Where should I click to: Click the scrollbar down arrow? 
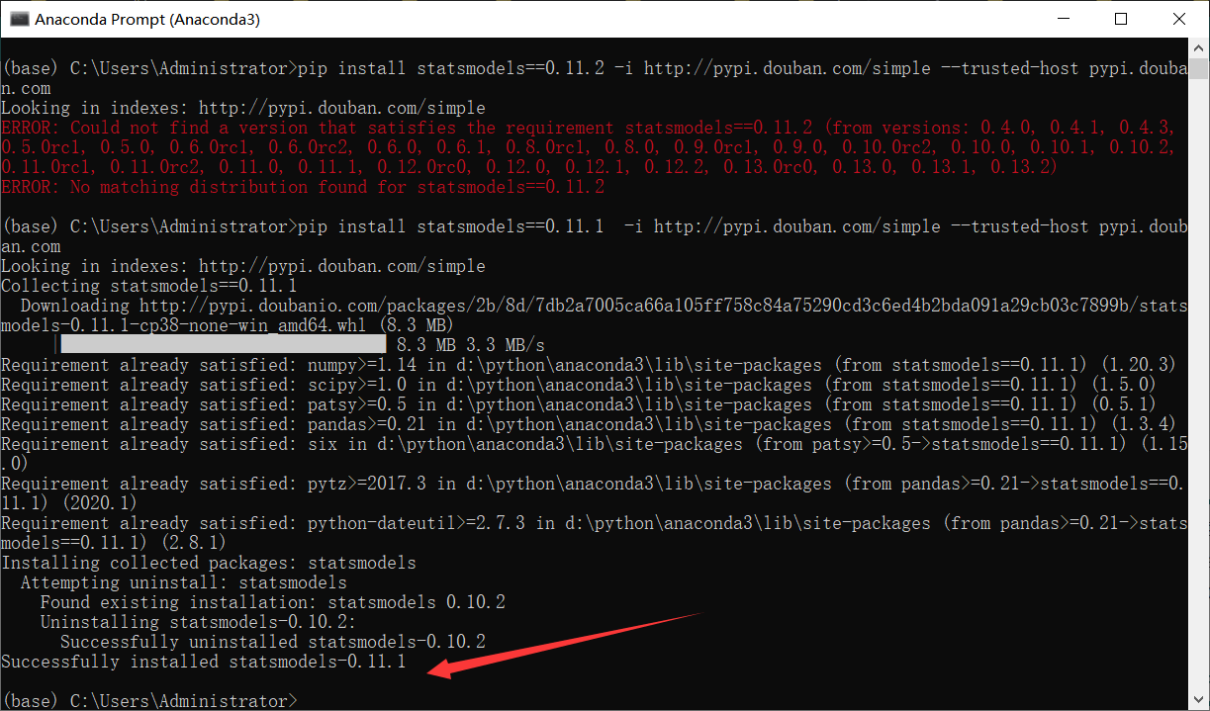click(1198, 700)
